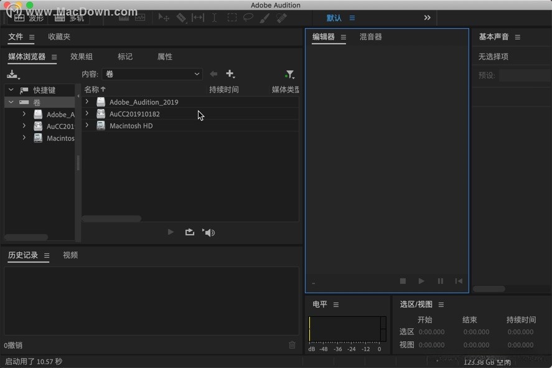Click the trash icon in the 历史记录 panel
The image size is (552, 368).
[x=292, y=346]
